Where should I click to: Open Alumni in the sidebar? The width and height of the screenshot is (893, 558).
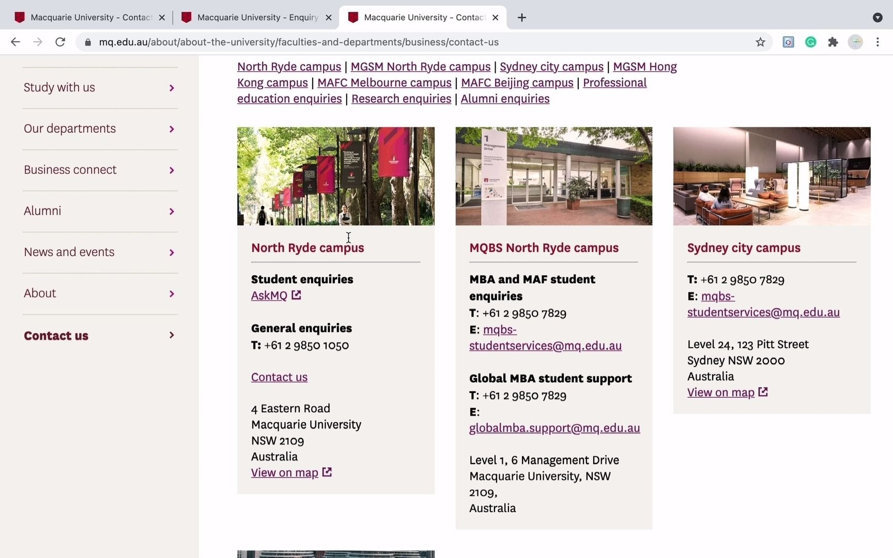pos(42,211)
